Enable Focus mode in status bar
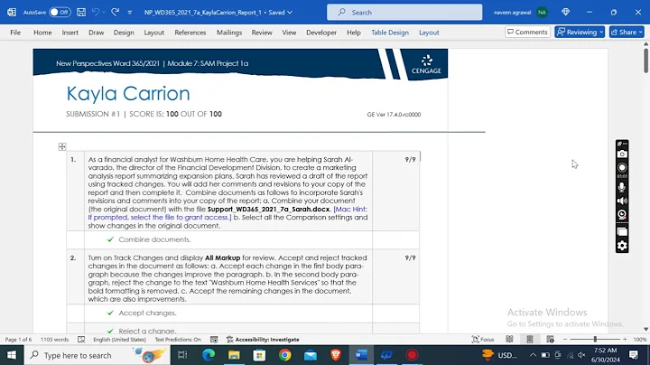This screenshot has width=650, height=365. click(x=483, y=340)
